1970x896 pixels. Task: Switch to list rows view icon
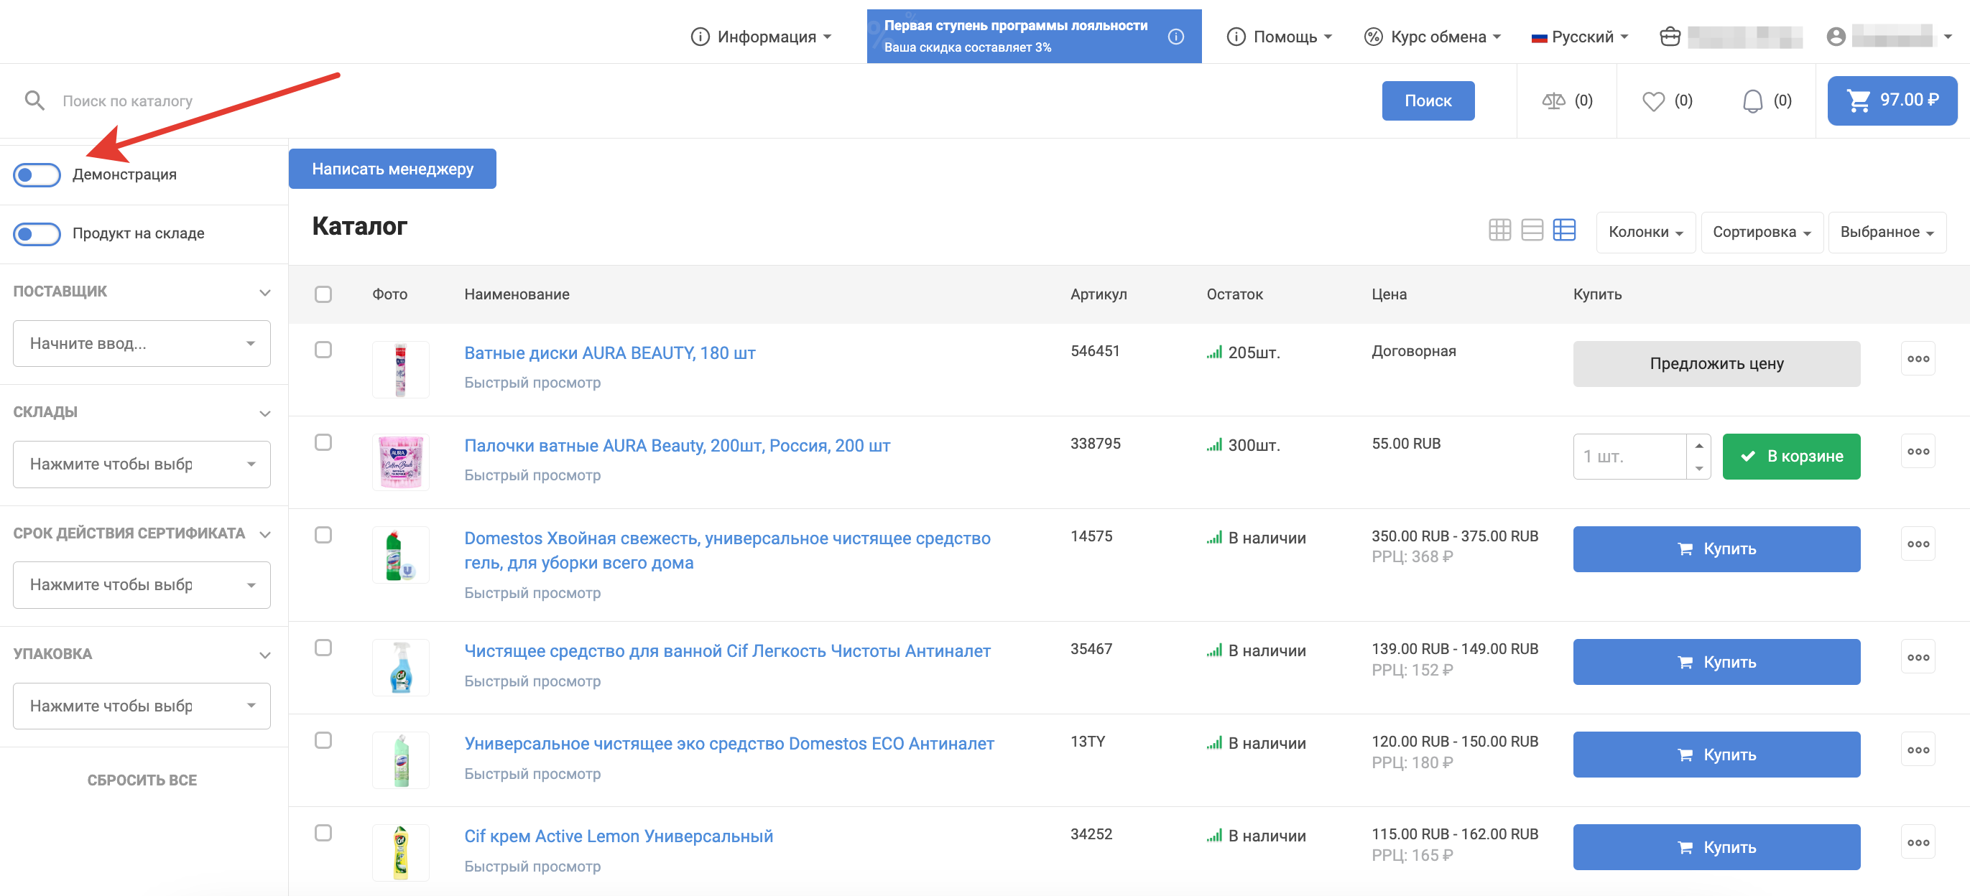point(1532,230)
